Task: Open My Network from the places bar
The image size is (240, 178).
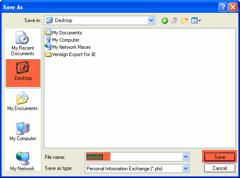Action: click(x=23, y=161)
